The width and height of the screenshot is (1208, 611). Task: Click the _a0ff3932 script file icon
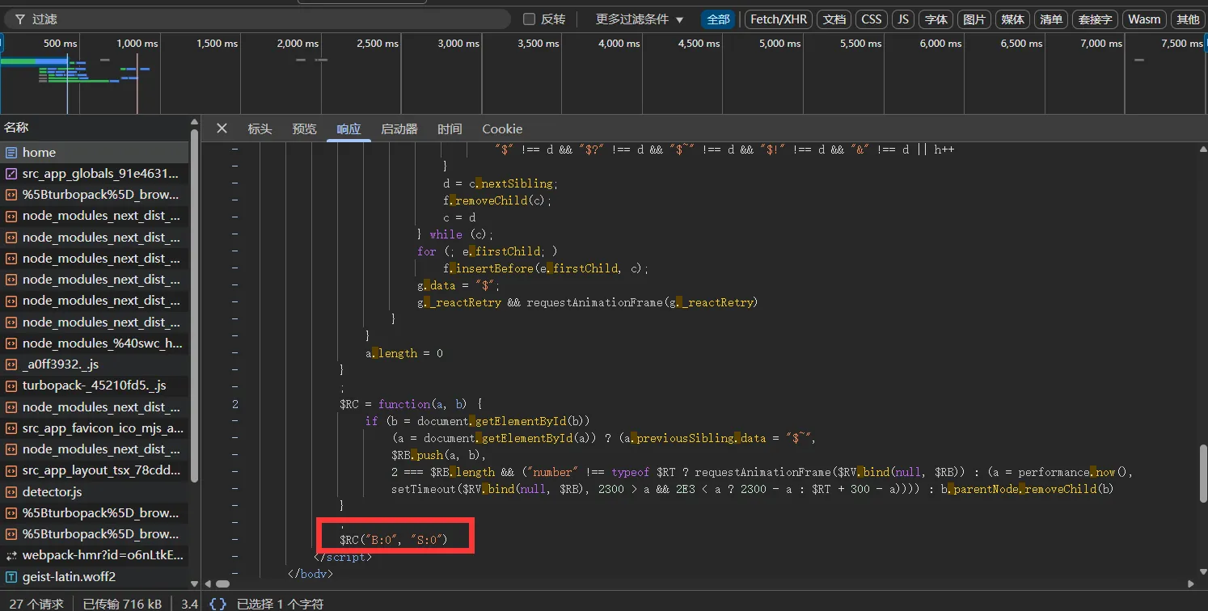tap(11, 364)
